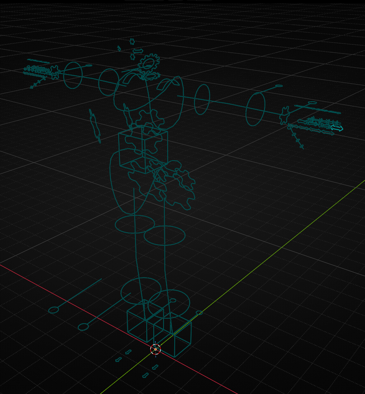Select the highlighted double-arrow control at the hand tip
Image resolution: width=365 pixels, height=394 pixels.
coord(337,128)
